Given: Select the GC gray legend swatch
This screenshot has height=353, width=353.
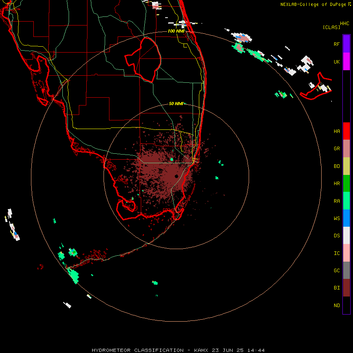Looking at the screenshot, I should coord(346,270).
